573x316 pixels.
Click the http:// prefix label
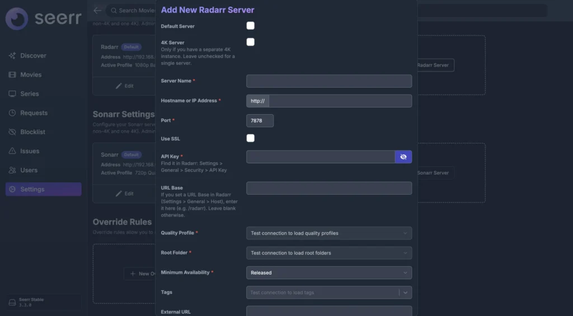257,101
